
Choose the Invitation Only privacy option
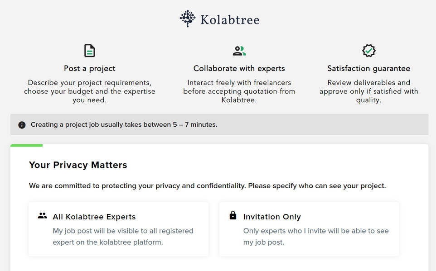point(309,229)
